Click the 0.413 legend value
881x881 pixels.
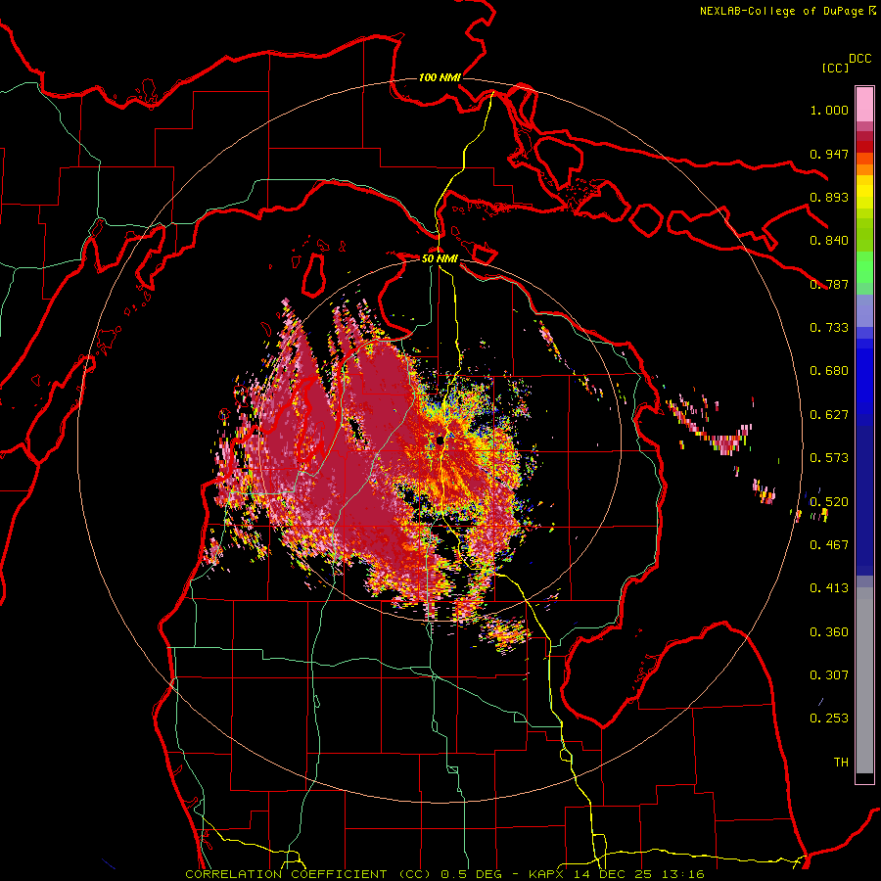pyautogui.click(x=829, y=588)
